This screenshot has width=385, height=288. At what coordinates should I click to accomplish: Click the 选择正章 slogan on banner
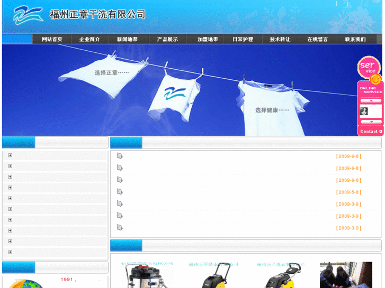(x=112, y=73)
